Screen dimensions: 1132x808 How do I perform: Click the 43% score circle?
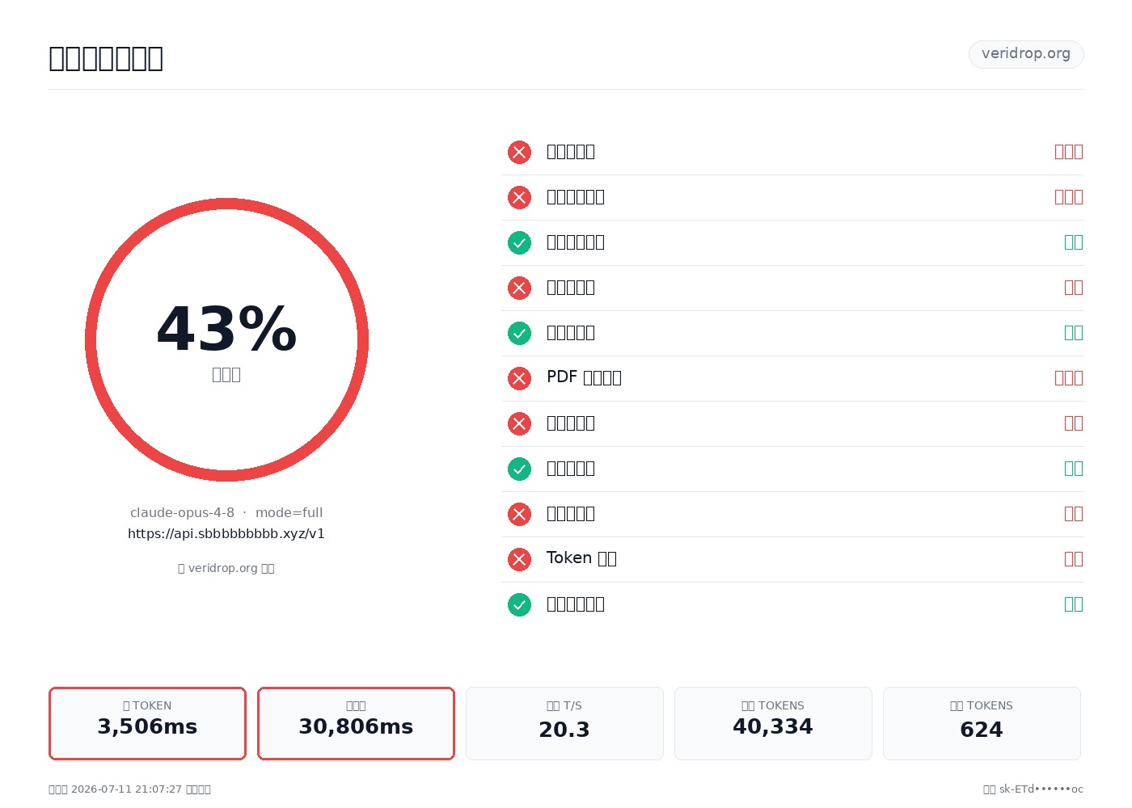click(x=226, y=339)
